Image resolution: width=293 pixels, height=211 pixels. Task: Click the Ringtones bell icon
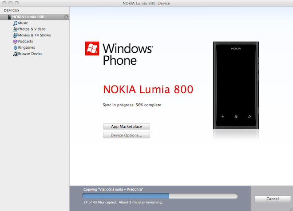tap(15, 47)
